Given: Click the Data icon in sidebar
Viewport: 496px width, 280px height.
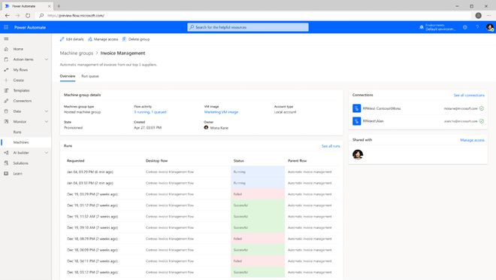Looking at the screenshot, I should pyautogui.click(x=6, y=111).
